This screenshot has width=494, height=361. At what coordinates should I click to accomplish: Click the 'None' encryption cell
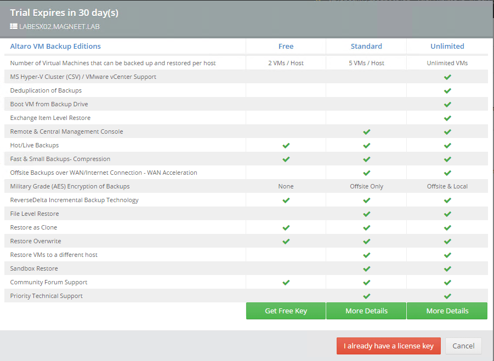tap(286, 186)
